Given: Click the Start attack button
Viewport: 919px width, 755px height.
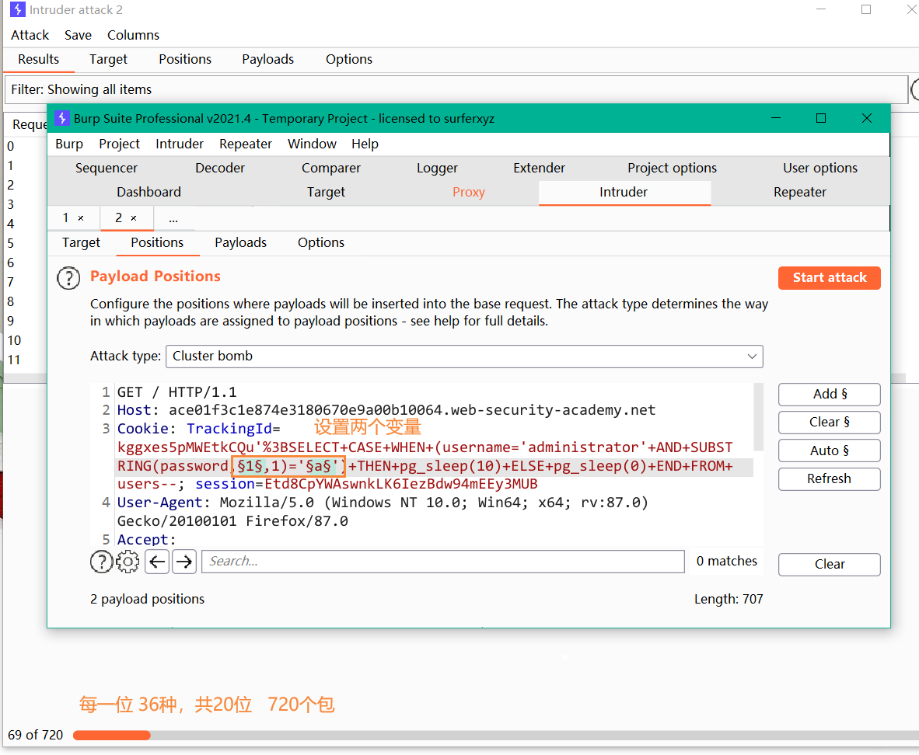Looking at the screenshot, I should (x=830, y=277).
